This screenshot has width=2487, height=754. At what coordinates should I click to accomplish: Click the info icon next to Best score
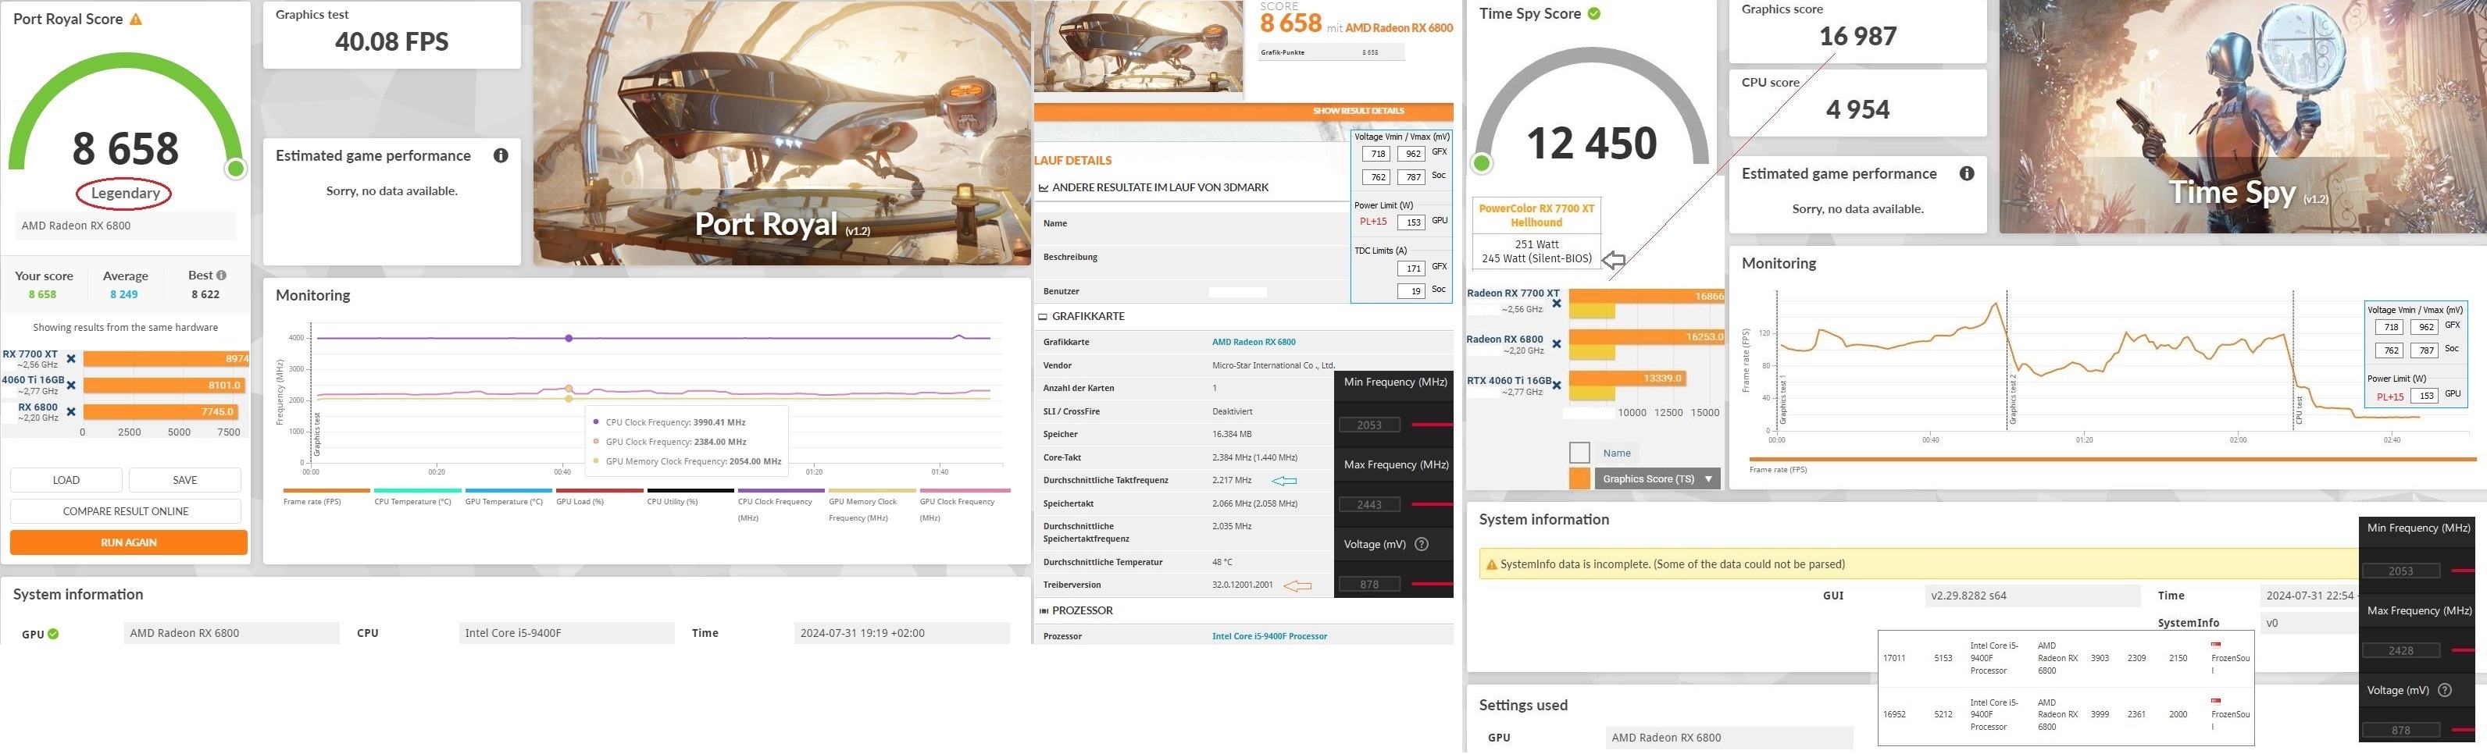221,275
